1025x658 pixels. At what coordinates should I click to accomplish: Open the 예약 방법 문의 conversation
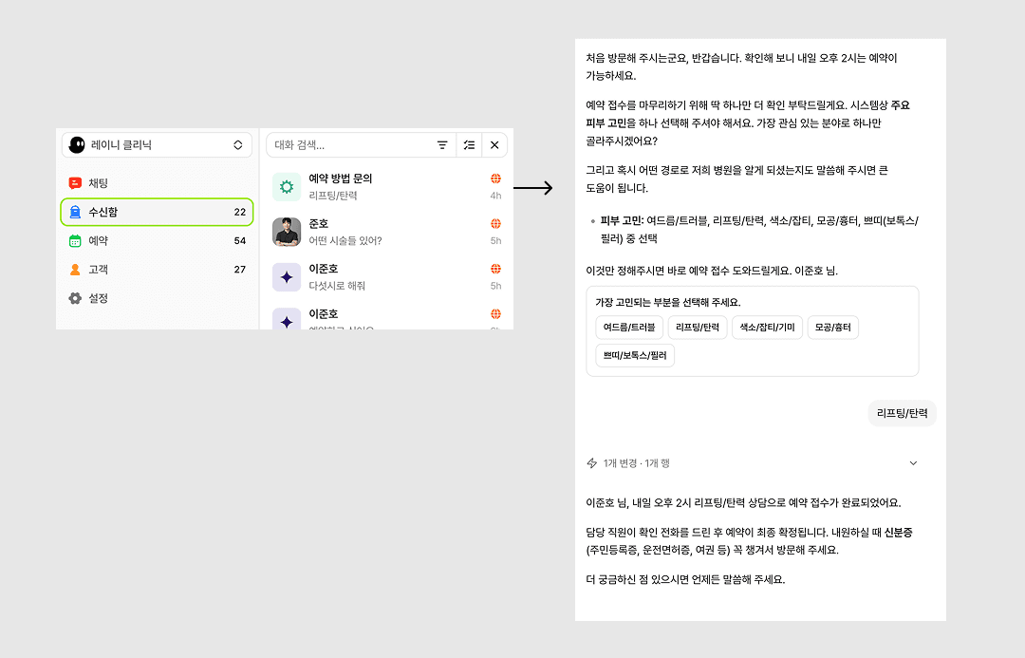pos(387,187)
